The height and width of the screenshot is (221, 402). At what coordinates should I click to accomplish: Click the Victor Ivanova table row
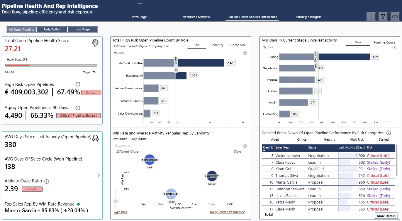[328, 156]
